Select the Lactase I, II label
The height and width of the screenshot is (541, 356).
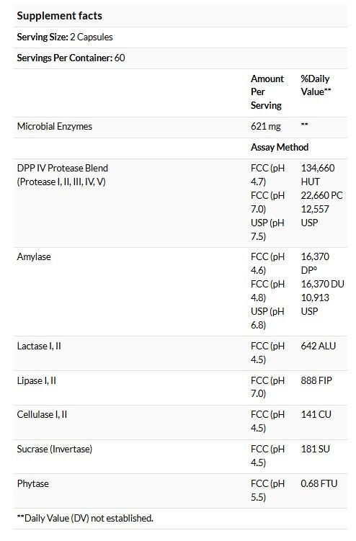39,346
